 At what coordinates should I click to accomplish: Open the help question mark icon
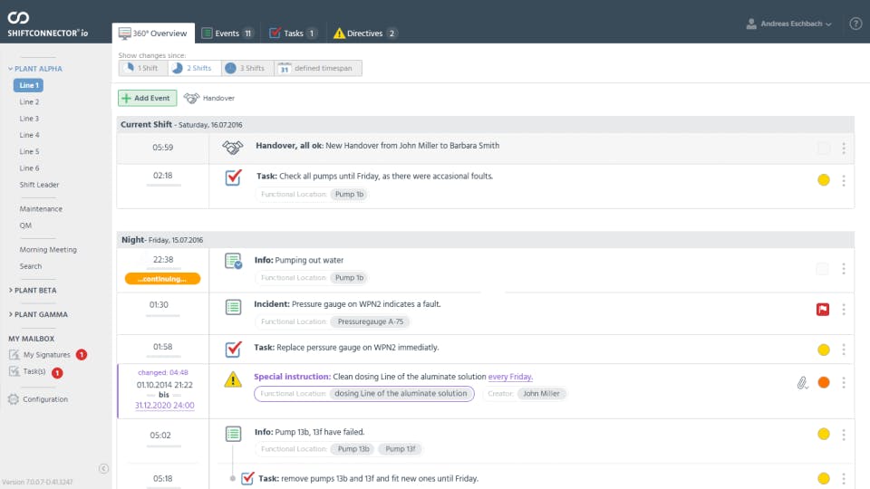point(855,24)
